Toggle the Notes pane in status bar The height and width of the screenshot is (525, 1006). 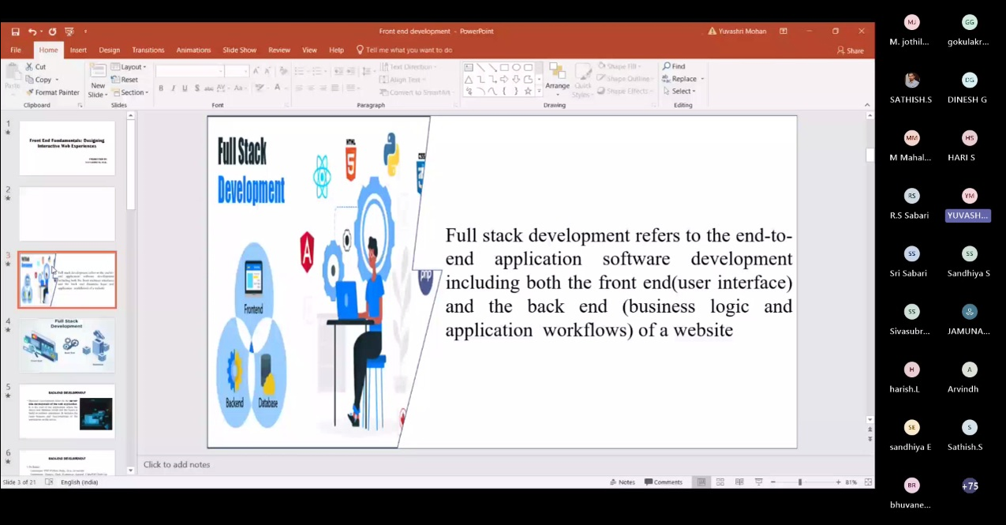(x=622, y=482)
